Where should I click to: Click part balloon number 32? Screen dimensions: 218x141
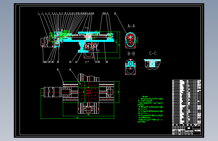click(x=76, y=62)
